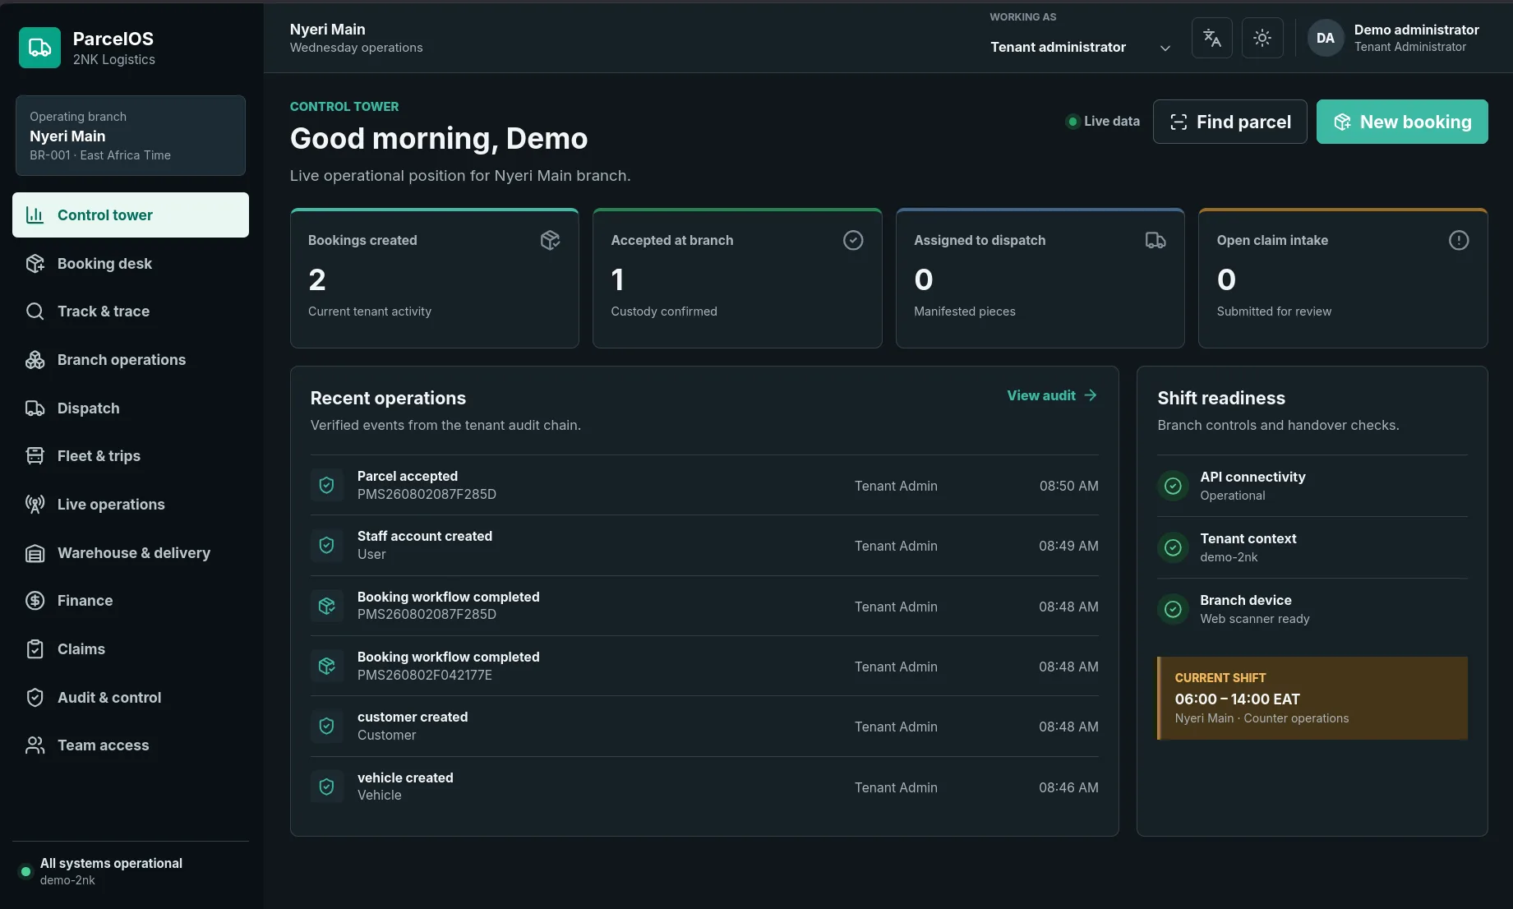This screenshot has width=1513, height=909.
Task: Click the customer created event
Action: [704, 727]
